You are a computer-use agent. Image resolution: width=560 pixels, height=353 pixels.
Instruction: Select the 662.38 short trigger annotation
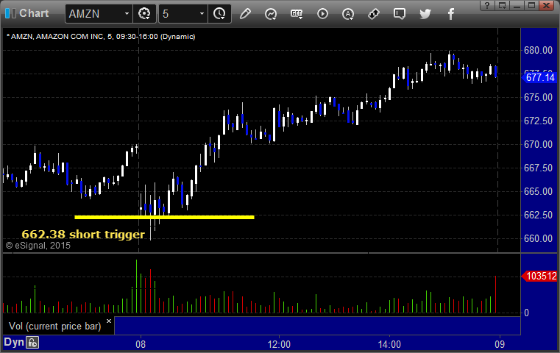[x=83, y=234]
